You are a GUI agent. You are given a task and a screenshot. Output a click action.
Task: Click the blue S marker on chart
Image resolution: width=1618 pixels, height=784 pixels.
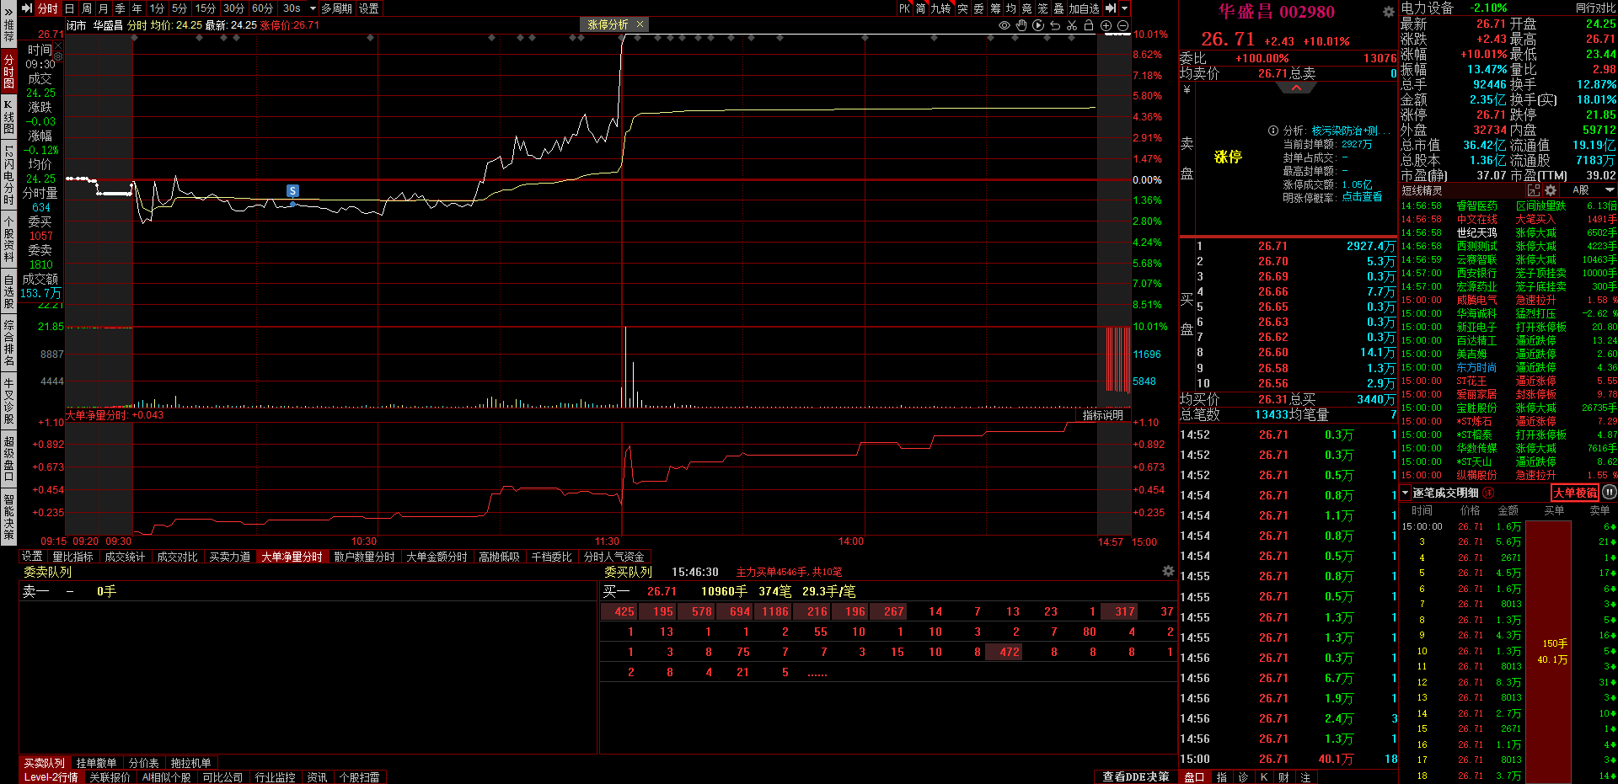[292, 191]
